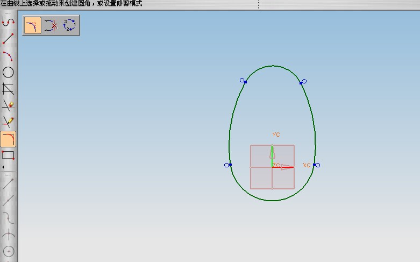Select the Circle sketch tool
The width and height of the screenshot is (420, 262).
coord(8,72)
